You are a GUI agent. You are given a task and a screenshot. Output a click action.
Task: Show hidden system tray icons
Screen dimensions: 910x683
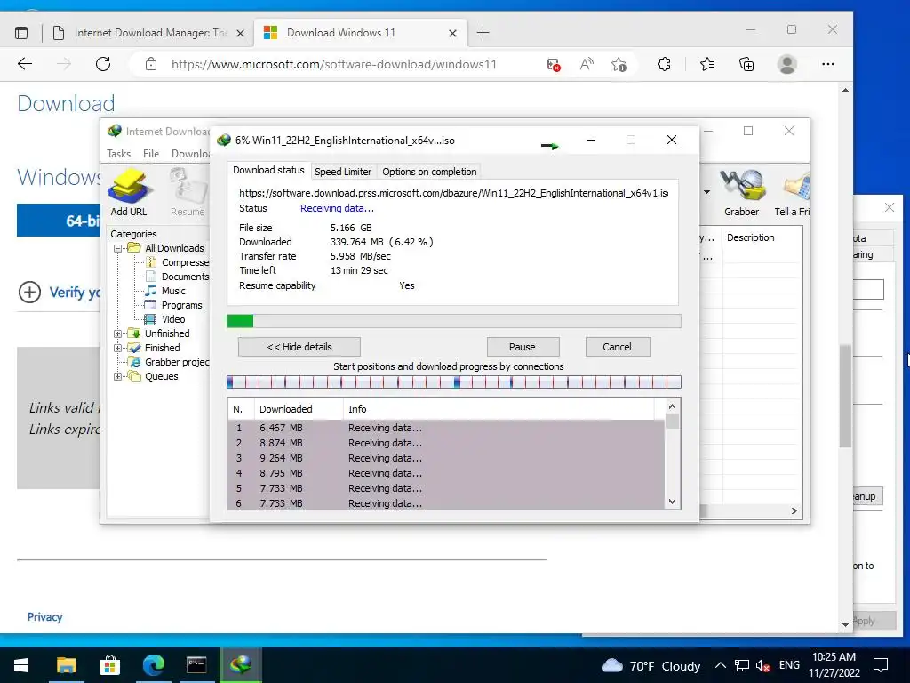tap(720, 665)
